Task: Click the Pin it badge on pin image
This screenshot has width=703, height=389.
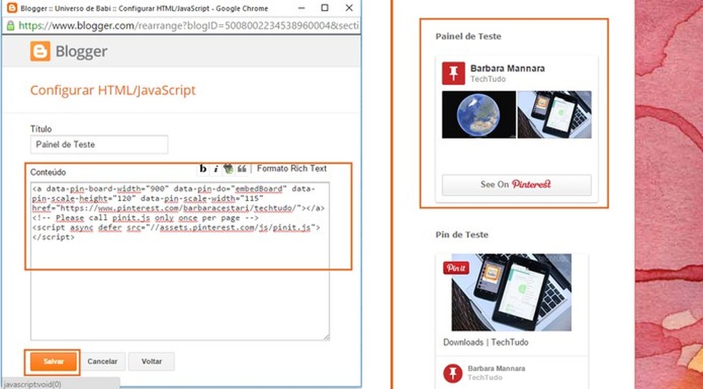Action: [456, 268]
